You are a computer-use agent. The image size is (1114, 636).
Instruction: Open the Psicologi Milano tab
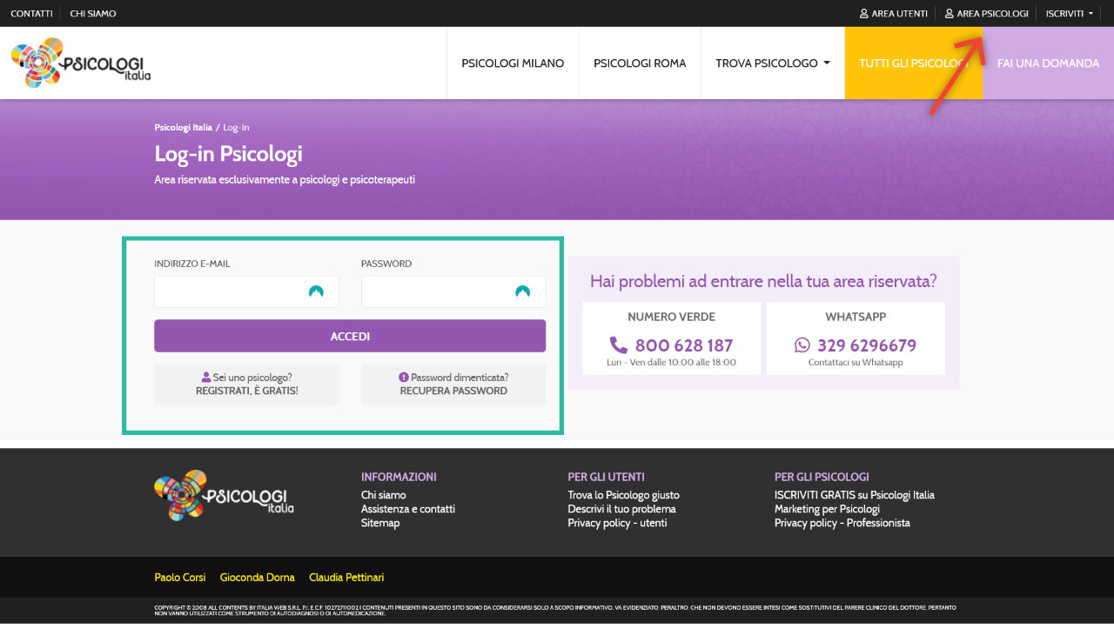(513, 64)
